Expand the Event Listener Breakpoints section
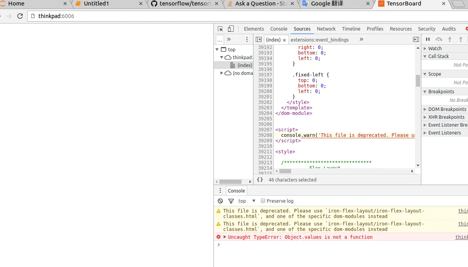Viewport: 468px width, 267px height. [425, 125]
